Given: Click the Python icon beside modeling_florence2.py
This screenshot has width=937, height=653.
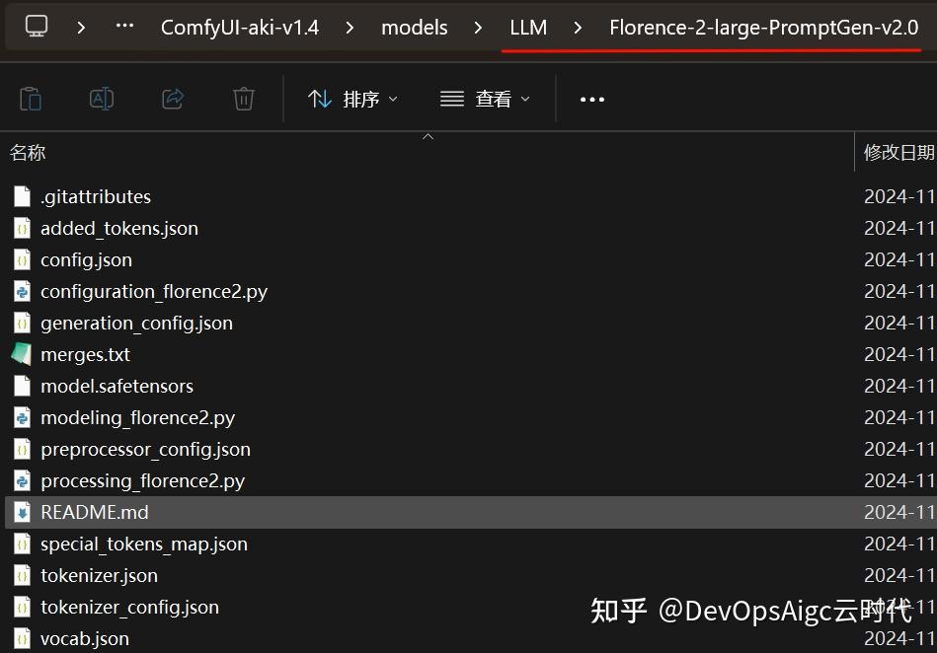Looking at the screenshot, I should pyautogui.click(x=22, y=417).
